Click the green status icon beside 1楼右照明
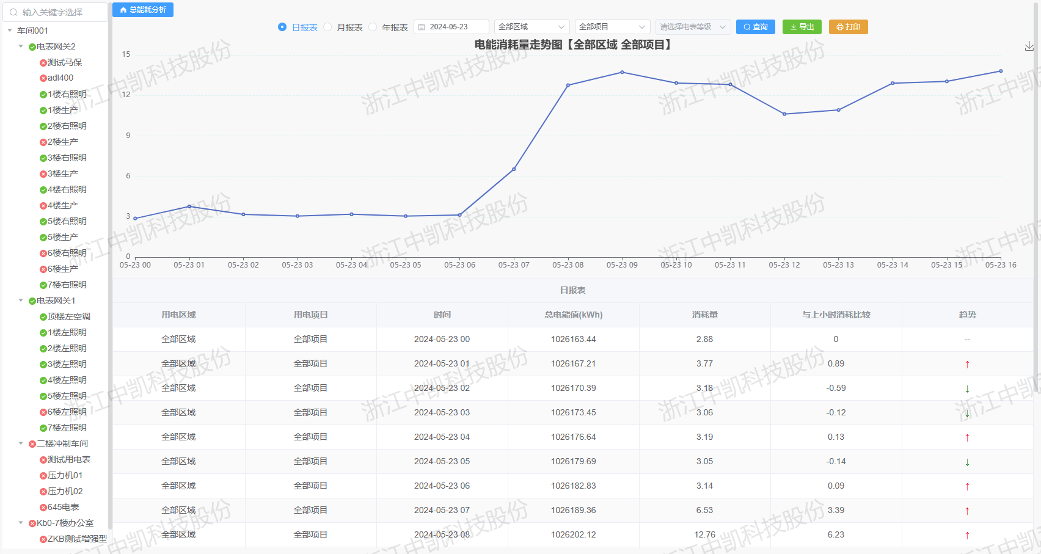 pyautogui.click(x=43, y=95)
